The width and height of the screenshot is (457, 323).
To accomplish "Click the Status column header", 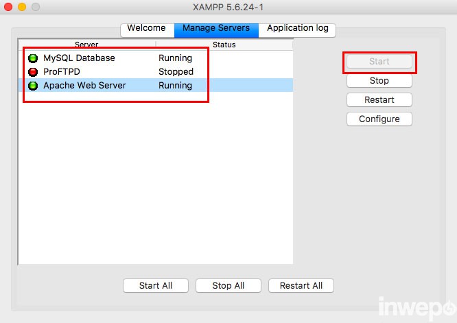I will point(224,45).
